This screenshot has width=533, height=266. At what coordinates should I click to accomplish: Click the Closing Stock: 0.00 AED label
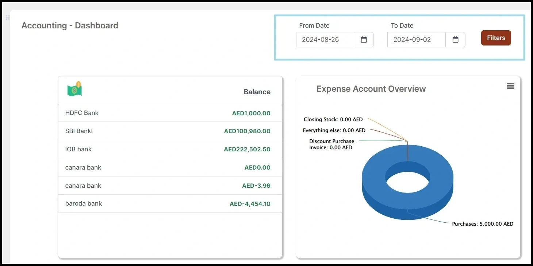coord(333,119)
